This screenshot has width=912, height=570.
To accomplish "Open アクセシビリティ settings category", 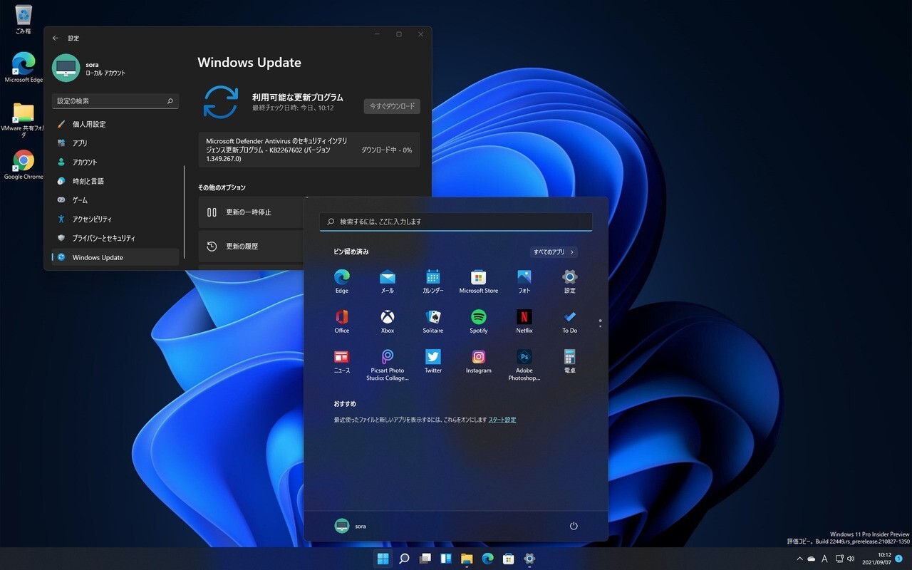I will click(x=115, y=219).
